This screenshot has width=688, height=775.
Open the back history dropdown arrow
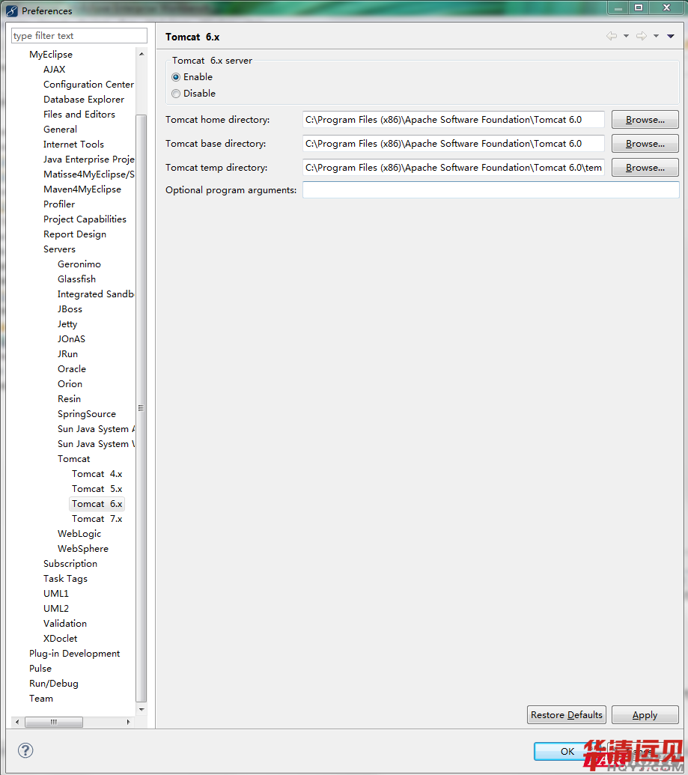[x=626, y=36]
